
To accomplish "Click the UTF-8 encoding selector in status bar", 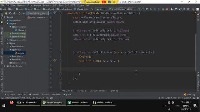I will click(177, 98).
